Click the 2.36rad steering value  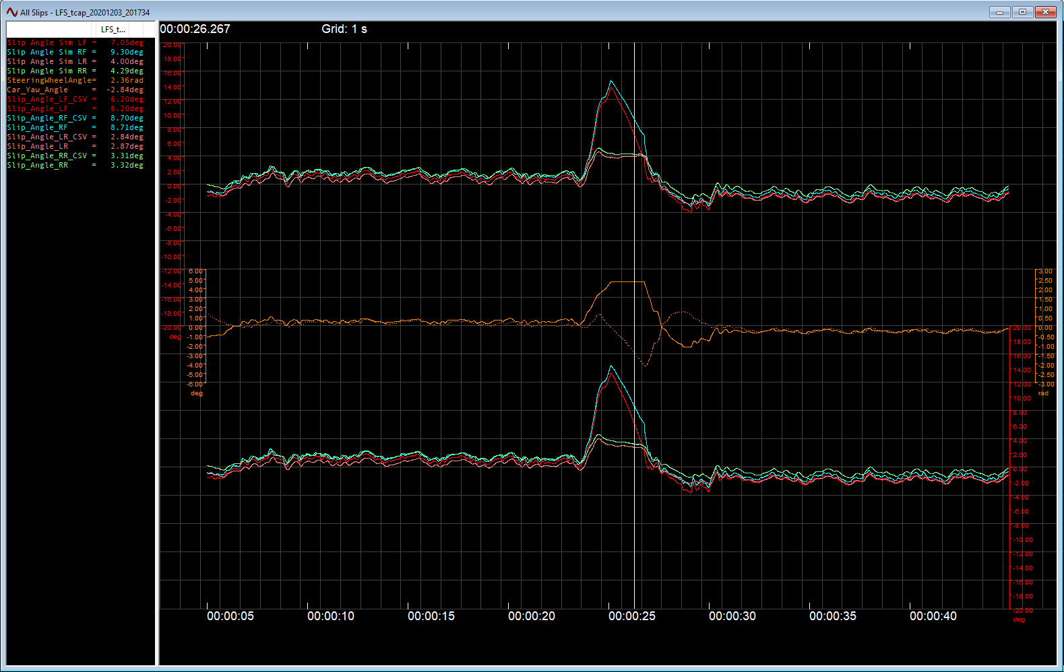click(x=127, y=80)
